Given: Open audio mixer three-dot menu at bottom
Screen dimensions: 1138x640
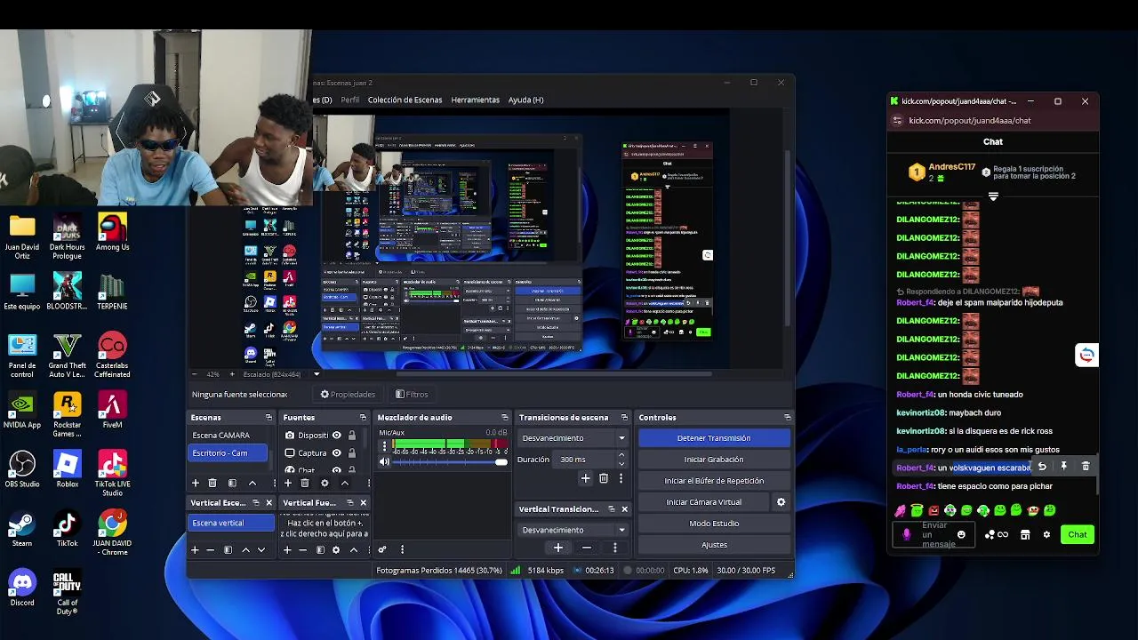Looking at the screenshot, I should click(x=402, y=549).
